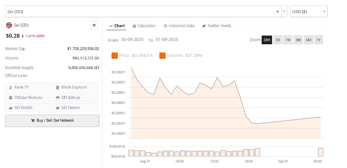Toggle the Volume series legend swatch
The image size is (347, 168).
[x=162, y=56]
